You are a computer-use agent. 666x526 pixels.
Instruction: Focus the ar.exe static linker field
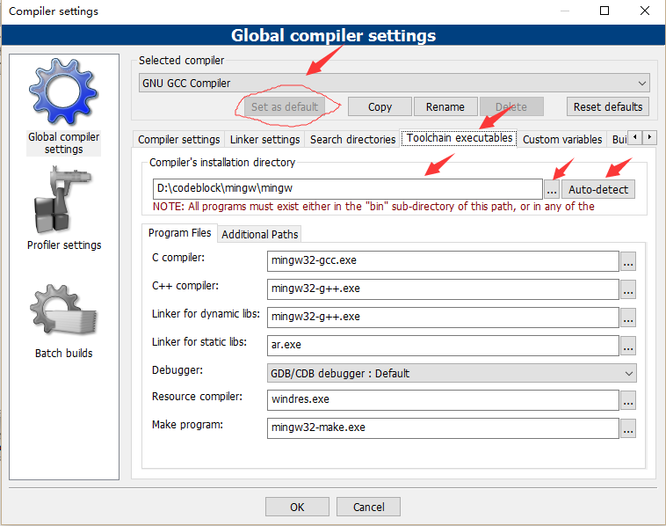[x=443, y=346]
